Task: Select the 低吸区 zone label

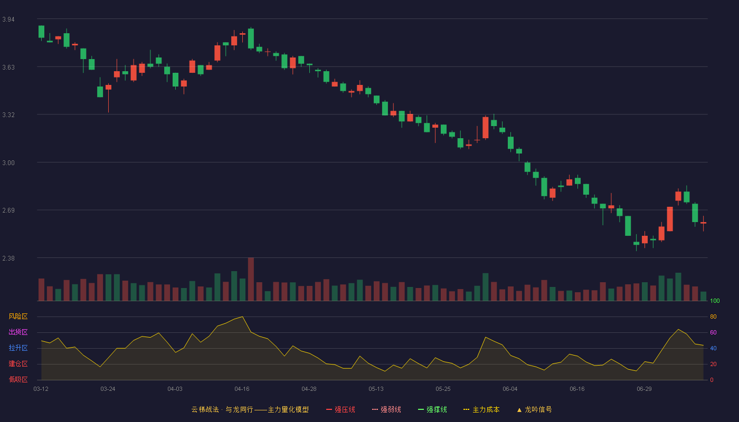Action: coord(18,379)
